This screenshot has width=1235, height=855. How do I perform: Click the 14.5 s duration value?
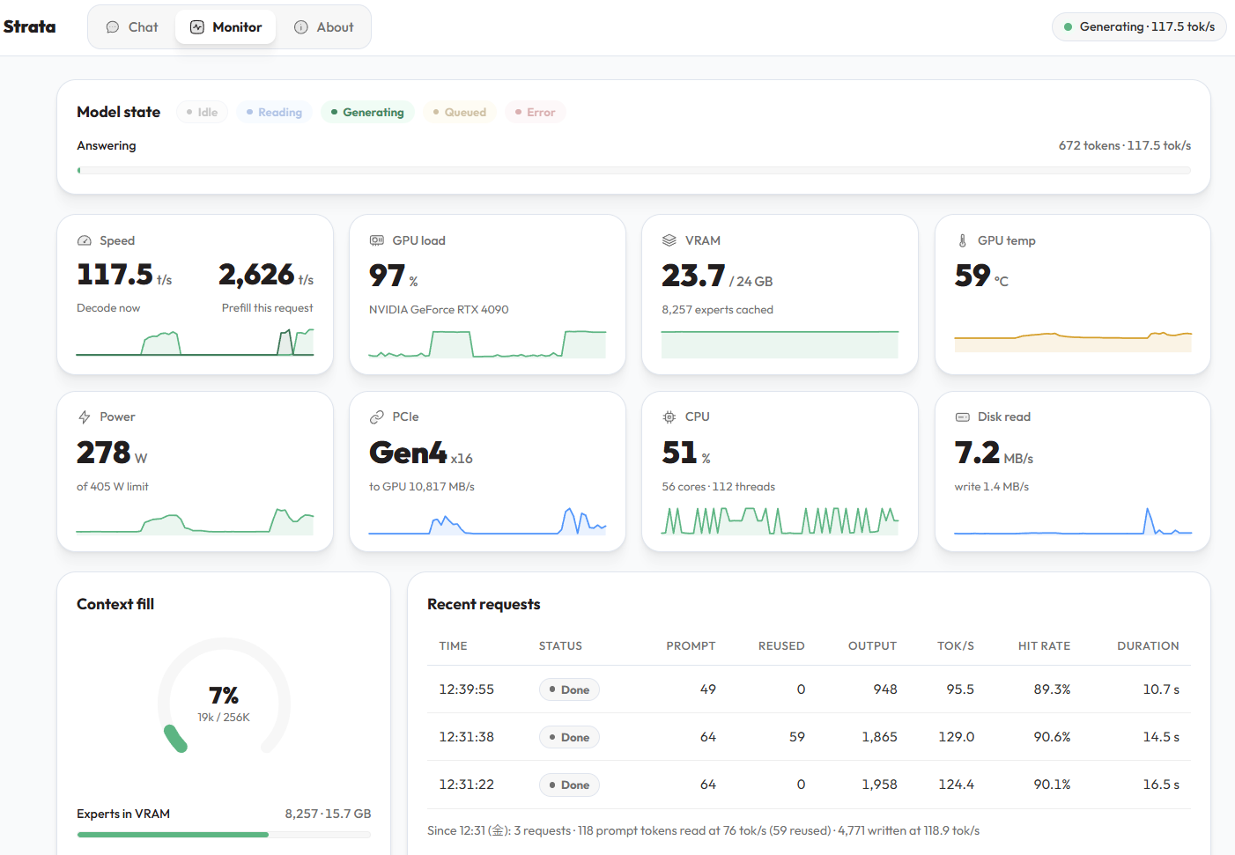pyautogui.click(x=1161, y=737)
